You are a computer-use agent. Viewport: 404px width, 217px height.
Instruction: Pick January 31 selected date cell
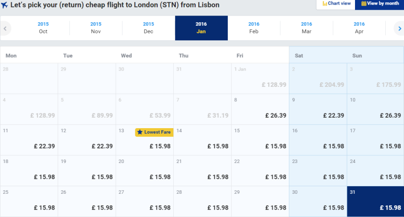(375, 201)
